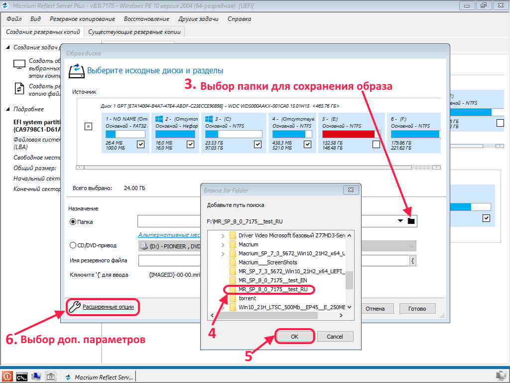Open the Восстановление menu
This screenshot has height=383, width=510.
click(x=146, y=19)
